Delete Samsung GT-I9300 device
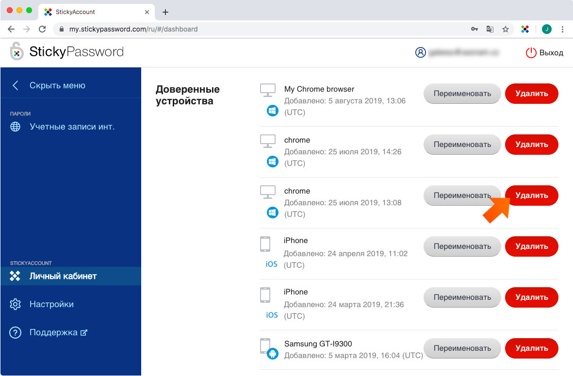Image resolution: width=573 pixels, height=376 pixels. pos(532,349)
